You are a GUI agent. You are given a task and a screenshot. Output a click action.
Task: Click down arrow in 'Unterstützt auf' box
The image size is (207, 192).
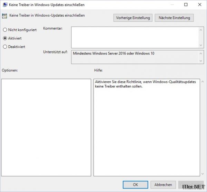coord(201,61)
